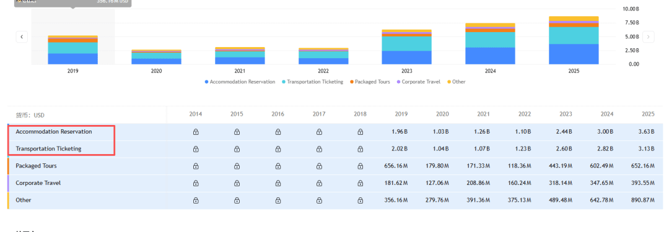
Task: Click the 3.13B Transportation Ticketing 2025 value
Action: 646,149
